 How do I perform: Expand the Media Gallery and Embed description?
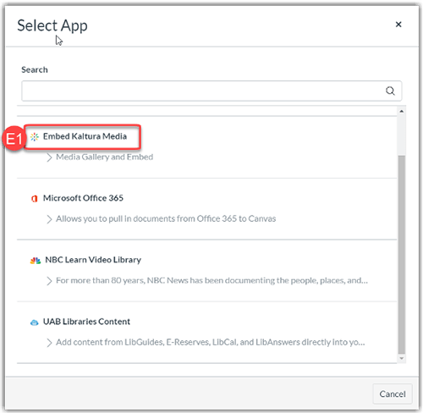pos(49,157)
